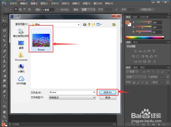Select the Brush tool
The image size is (171, 127).
(x=4, y=56)
